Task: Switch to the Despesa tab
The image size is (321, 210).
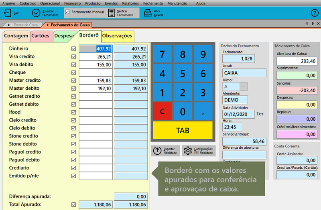Action: [63, 36]
